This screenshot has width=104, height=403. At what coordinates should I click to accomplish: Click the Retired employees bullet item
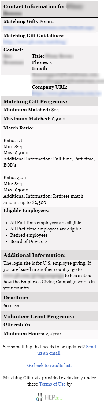[x=29, y=235]
